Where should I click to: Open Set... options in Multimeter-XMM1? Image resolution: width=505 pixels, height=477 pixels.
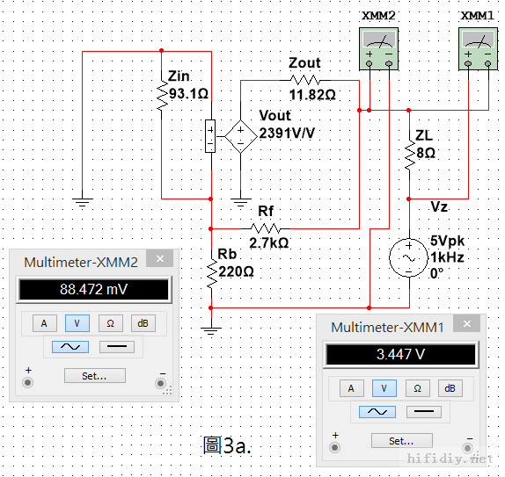[401, 441]
